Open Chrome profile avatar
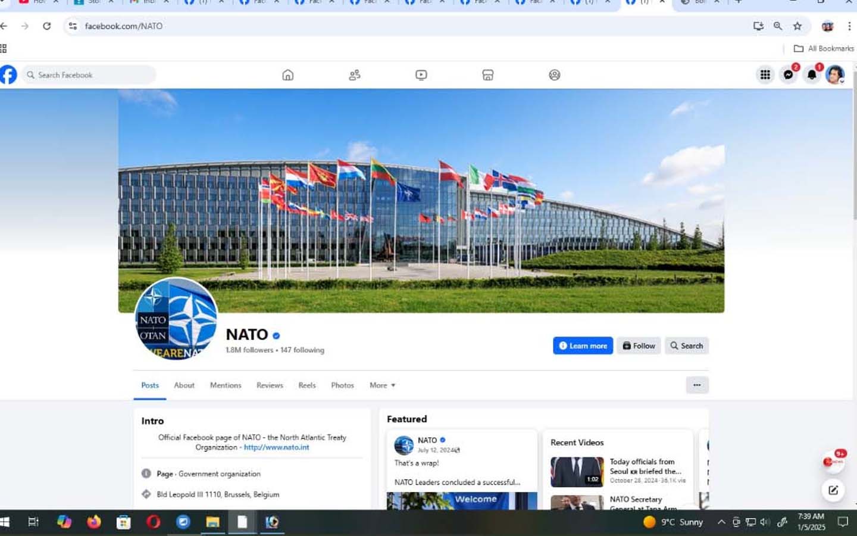Screen dimensions: 857x536 [x=827, y=26]
